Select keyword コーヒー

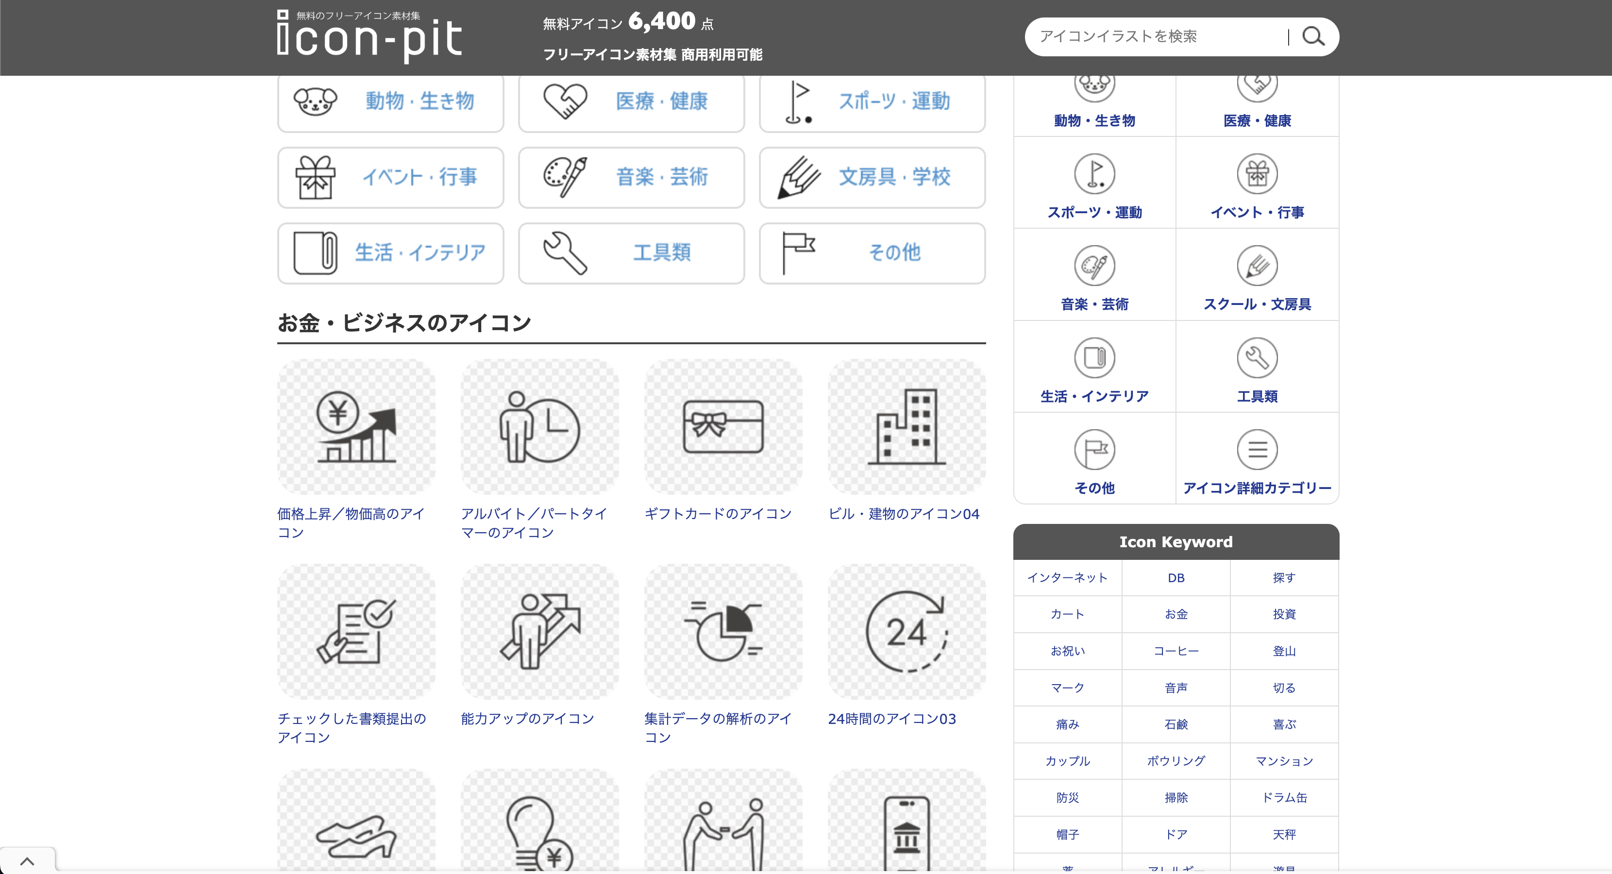pos(1176,651)
